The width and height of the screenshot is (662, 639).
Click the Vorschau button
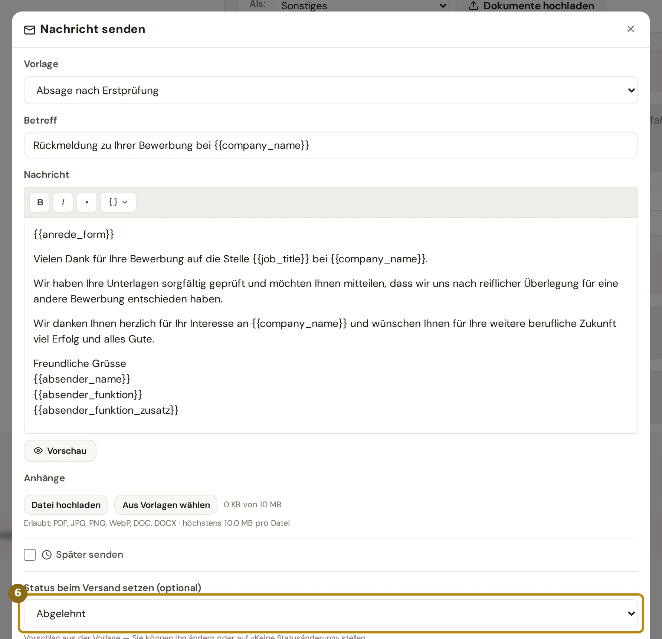pos(60,451)
